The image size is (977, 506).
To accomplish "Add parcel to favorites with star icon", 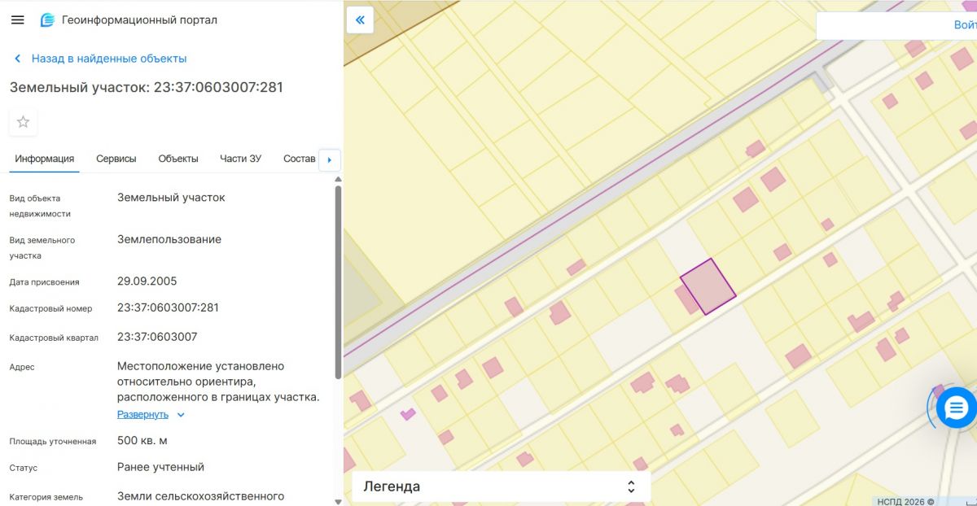I will [x=23, y=122].
